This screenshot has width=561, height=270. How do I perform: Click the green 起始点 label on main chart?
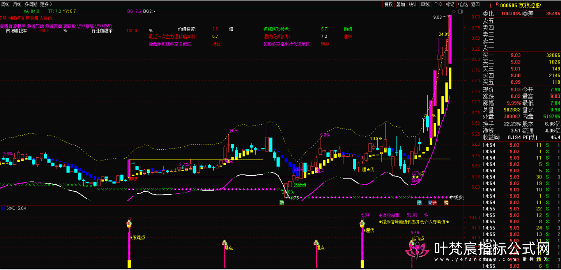300,185
